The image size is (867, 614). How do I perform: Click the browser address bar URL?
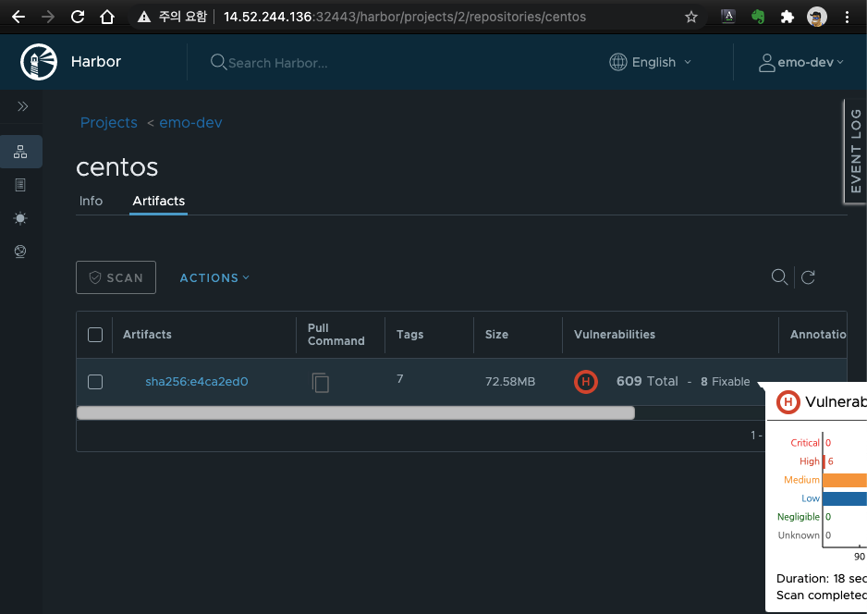(x=405, y=17)
